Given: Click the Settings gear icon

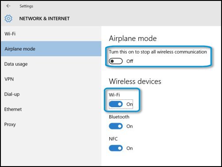Looking at the screenshot, I should click(x=8, y=19).
